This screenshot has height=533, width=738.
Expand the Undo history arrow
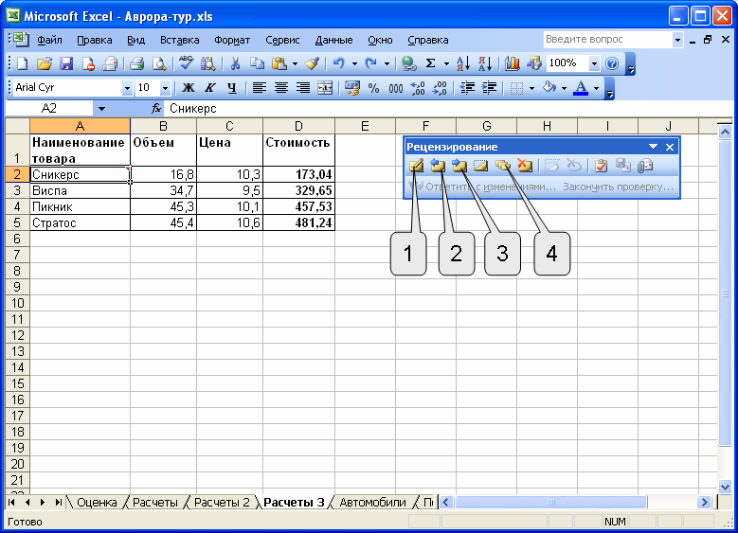click(354, 63)
